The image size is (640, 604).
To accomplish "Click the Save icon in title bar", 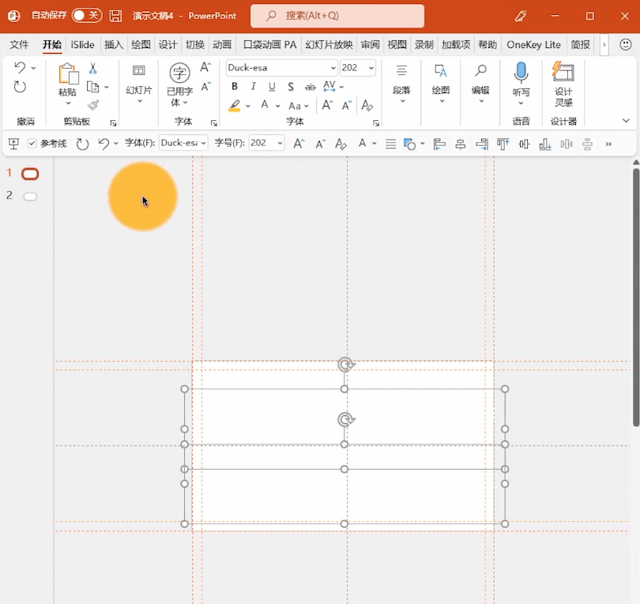I will (x=116, y=16).
